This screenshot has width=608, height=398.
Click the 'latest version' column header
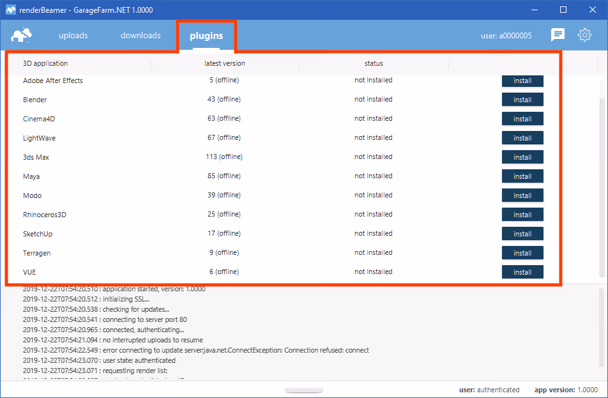tap(225, 63)
